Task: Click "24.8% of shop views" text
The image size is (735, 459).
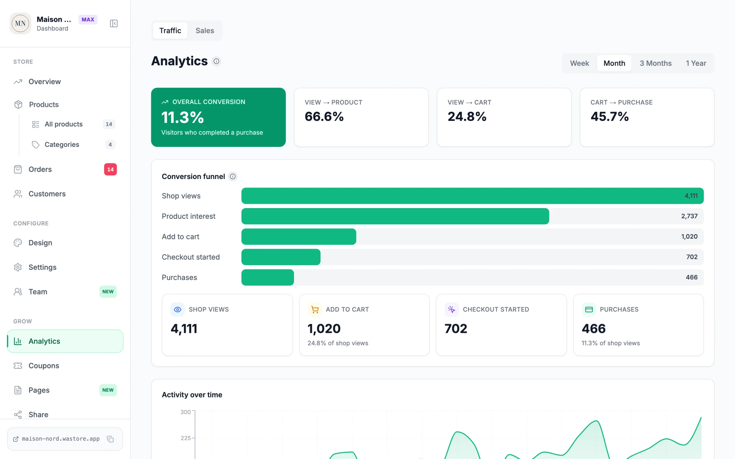Action: (x=338, y=343)
